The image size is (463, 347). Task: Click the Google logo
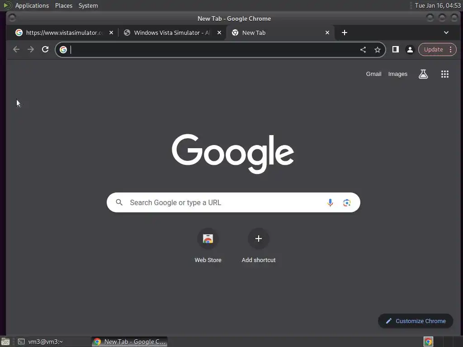click(233, 154)
